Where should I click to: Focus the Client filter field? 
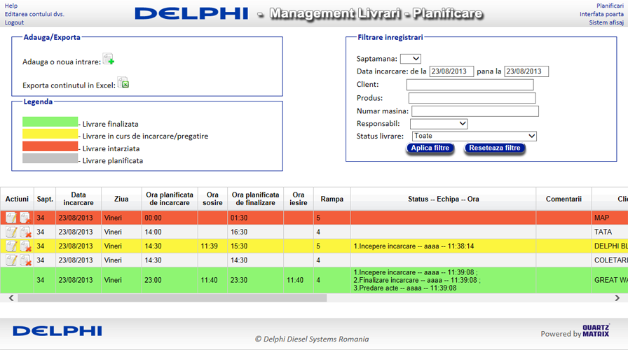(470, 85)
